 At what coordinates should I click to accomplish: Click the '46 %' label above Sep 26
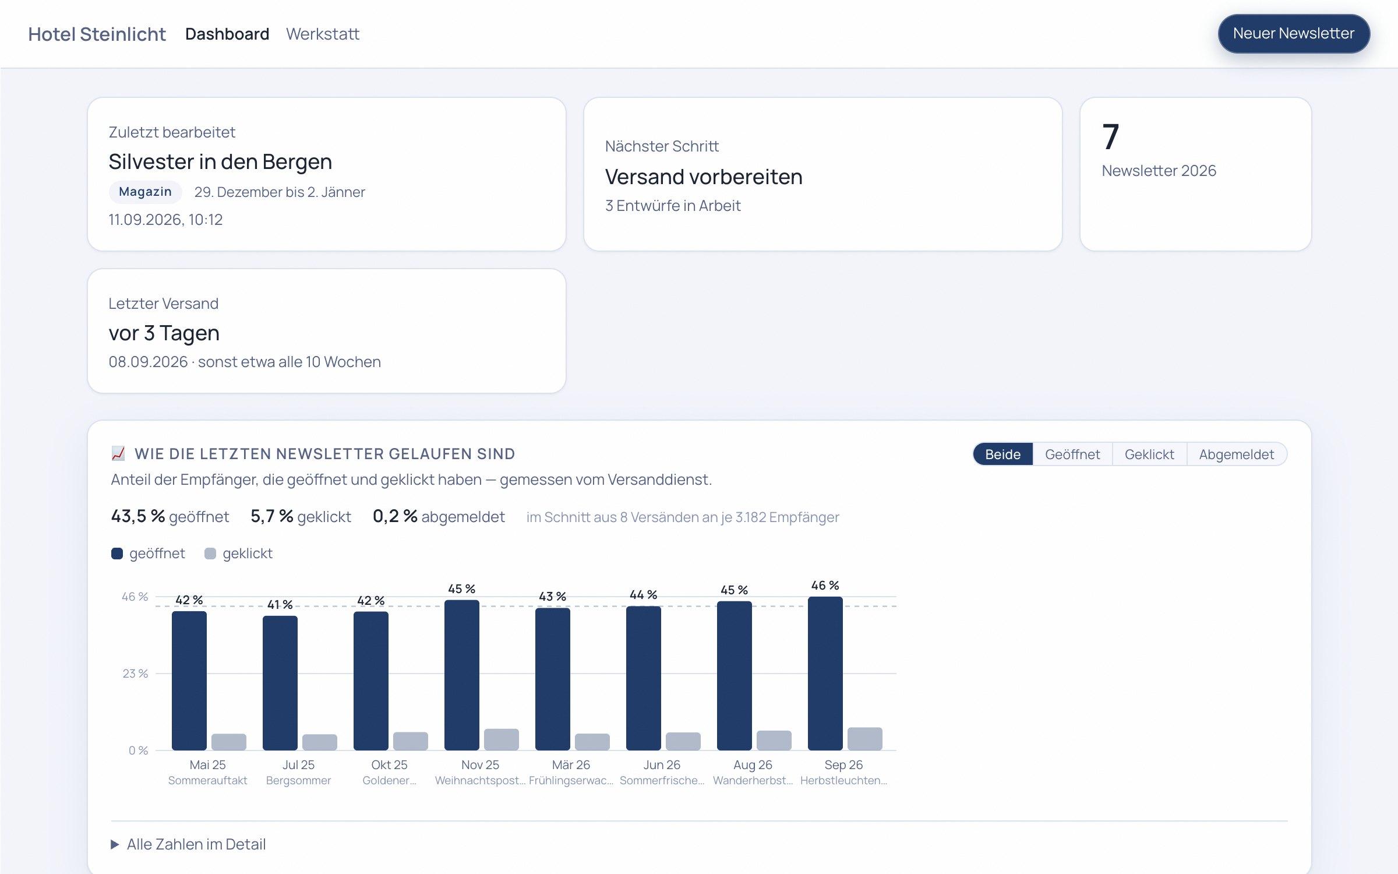pyautogui.click(x=825, y=586)
